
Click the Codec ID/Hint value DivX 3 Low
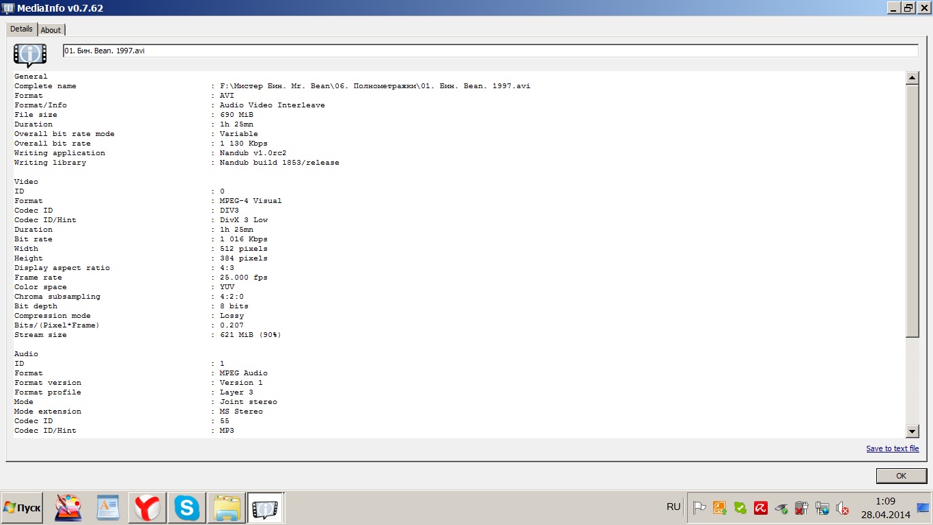coord(244,220)
